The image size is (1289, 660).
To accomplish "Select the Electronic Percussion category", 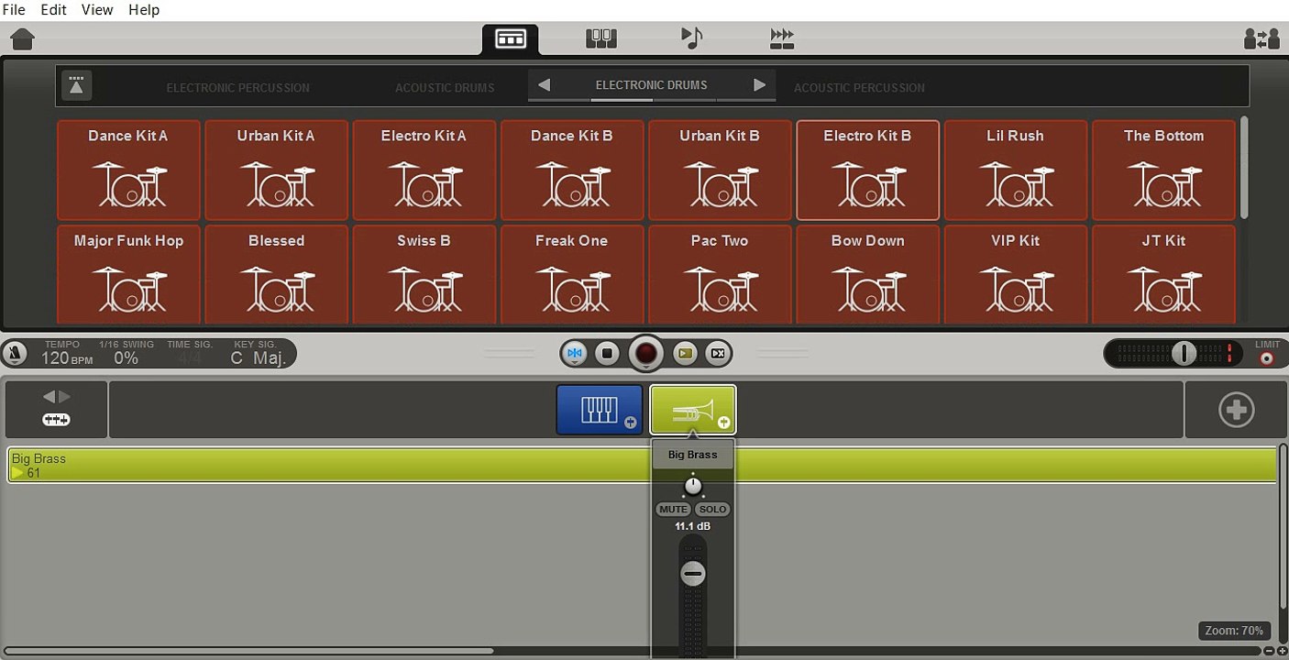I will point(238,88).
